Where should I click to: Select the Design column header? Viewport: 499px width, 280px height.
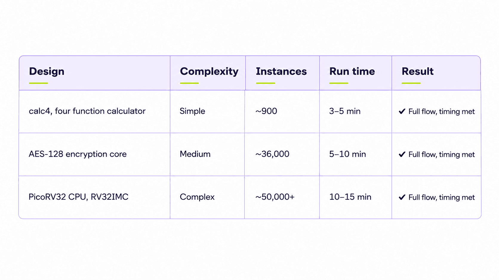tap(47, 71)
